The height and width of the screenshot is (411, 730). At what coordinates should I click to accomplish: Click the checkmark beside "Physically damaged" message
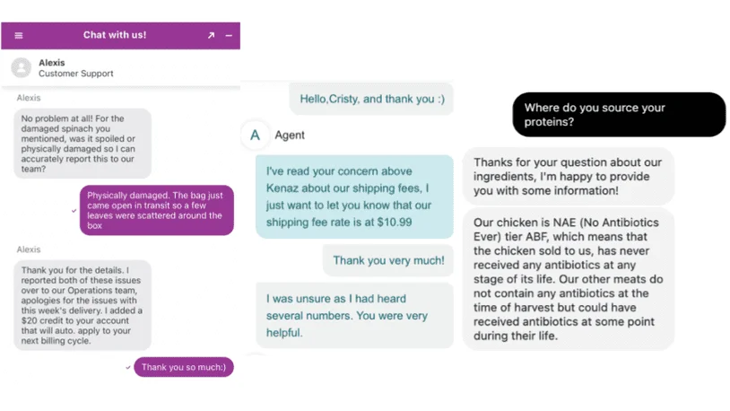pyautogui.click(x=74, y=210)
